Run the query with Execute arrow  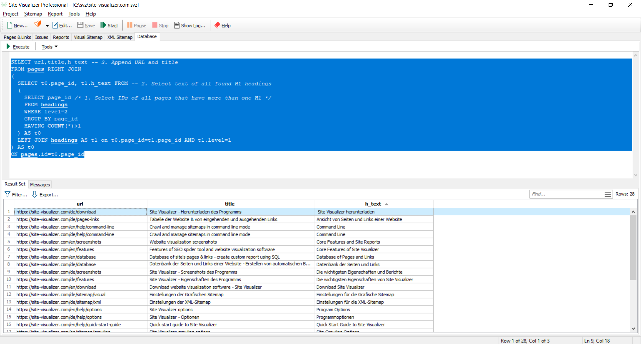pos(8,47)
